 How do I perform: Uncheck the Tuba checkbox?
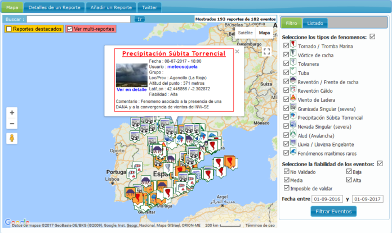[286, 72]
